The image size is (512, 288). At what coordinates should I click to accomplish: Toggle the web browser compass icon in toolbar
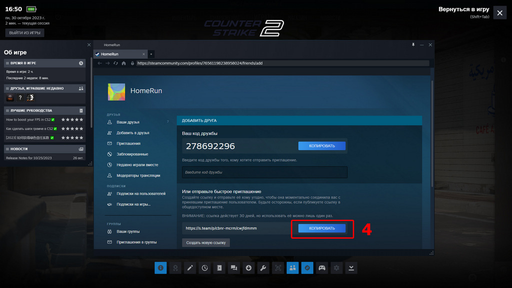tap(307, 268)
